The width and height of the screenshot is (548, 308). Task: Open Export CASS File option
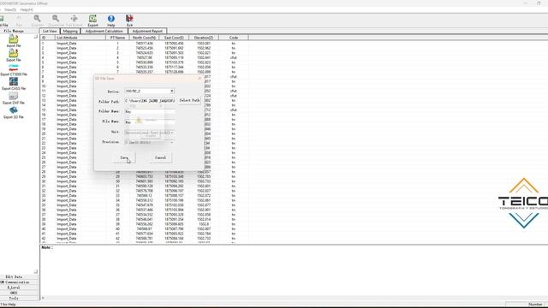tap(14, 84)
